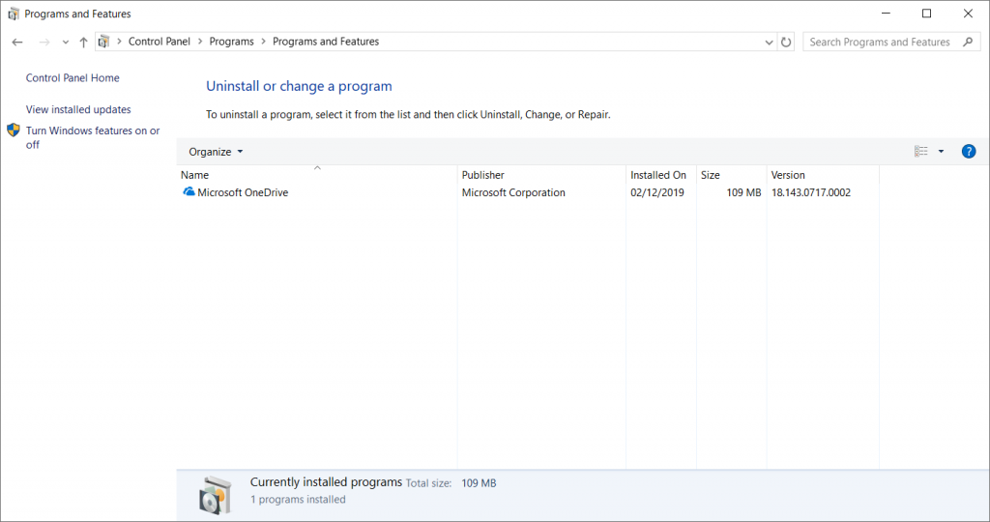Viewport: 990px width, 522px height.
Task: Open the help question mark icon
Action: click(x=969, y=152)
